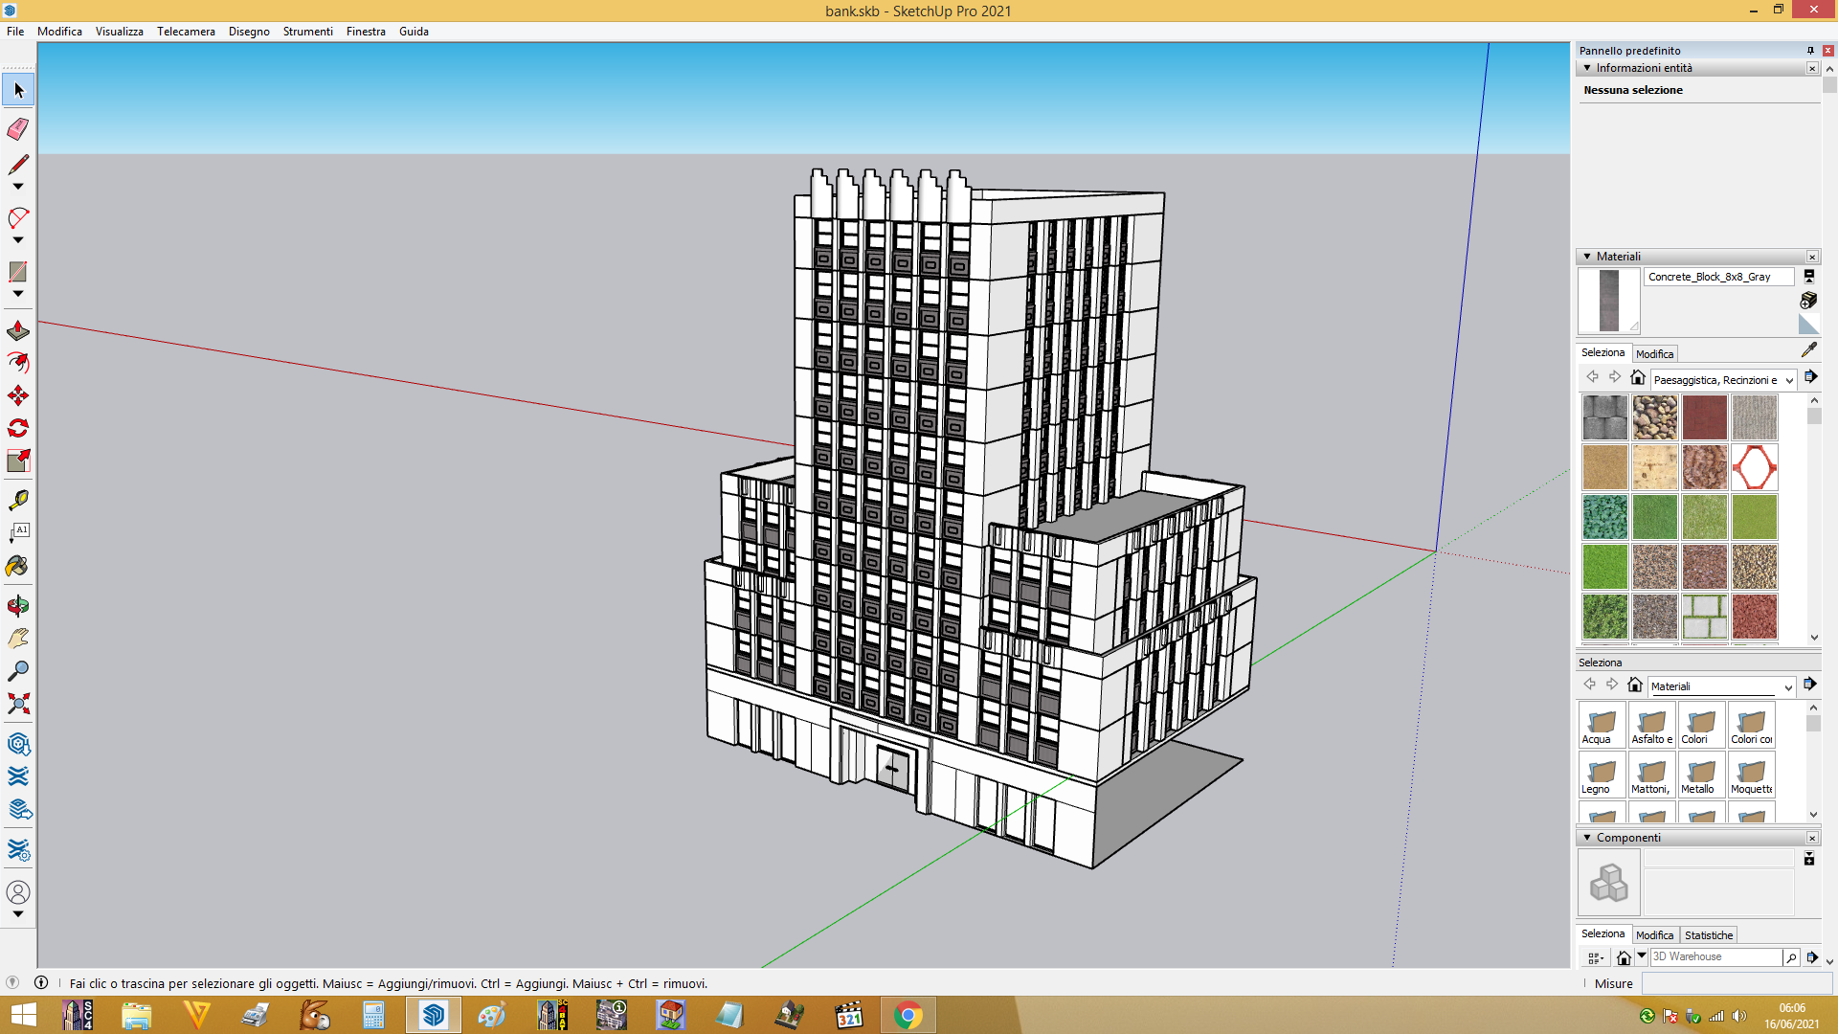This screenshot has height=1034, width=1838.
Task: Activate the Scale tool
Action: [x=18, y=461]
